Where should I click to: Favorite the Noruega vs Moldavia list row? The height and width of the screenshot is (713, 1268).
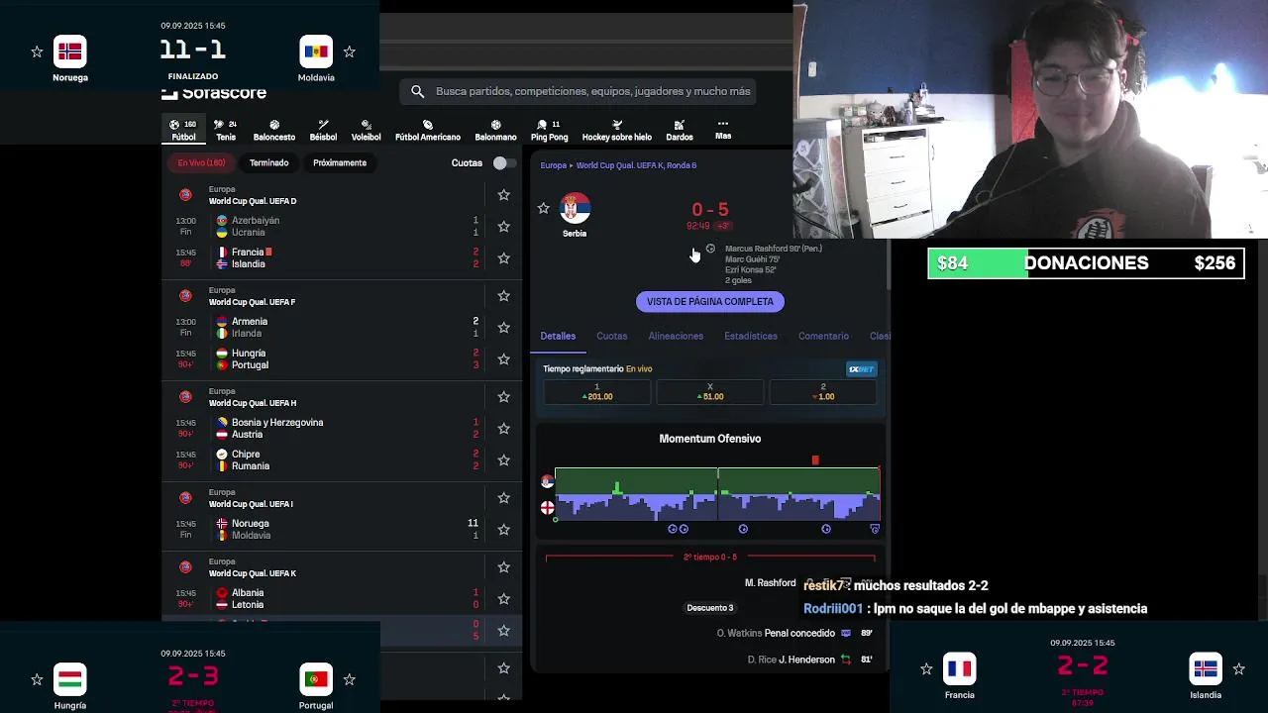point(503,530)
